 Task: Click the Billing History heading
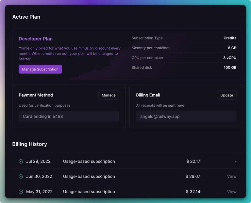click(x=30, y=144)
